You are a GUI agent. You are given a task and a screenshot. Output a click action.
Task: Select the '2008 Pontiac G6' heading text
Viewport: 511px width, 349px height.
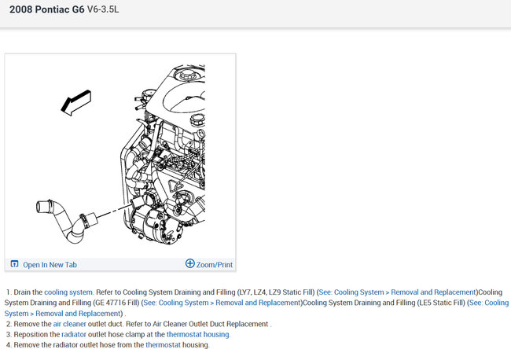[47, 9]
